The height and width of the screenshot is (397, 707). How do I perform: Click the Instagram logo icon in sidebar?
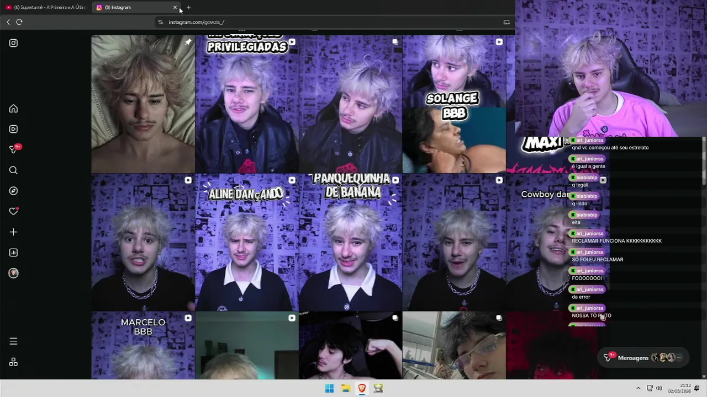13,43
